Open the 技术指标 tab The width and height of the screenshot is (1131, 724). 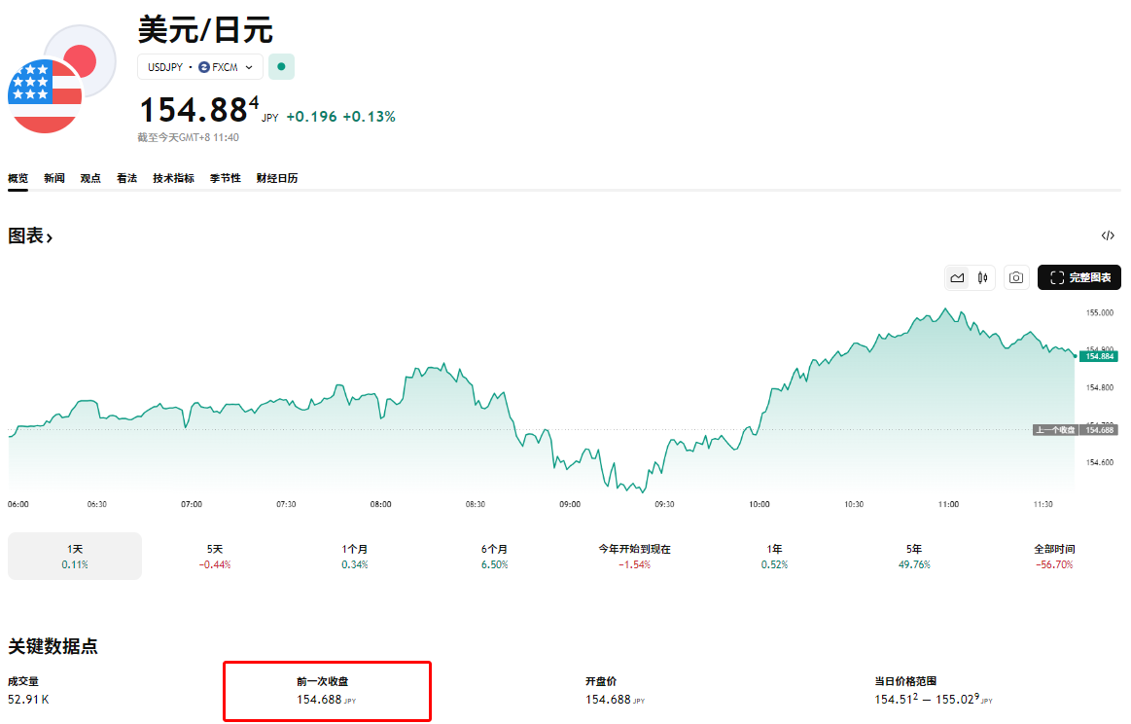pos(172,178)
